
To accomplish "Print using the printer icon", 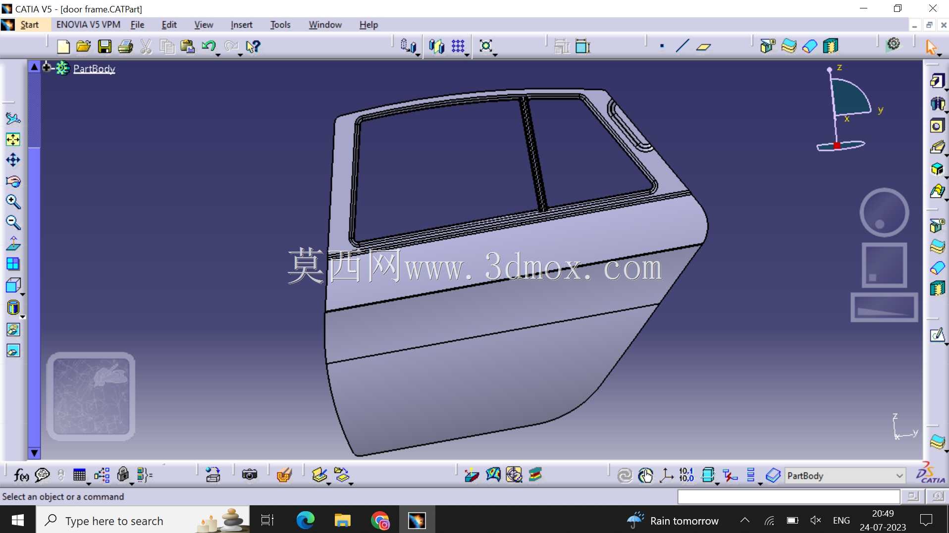I will [x=125, y=47].
